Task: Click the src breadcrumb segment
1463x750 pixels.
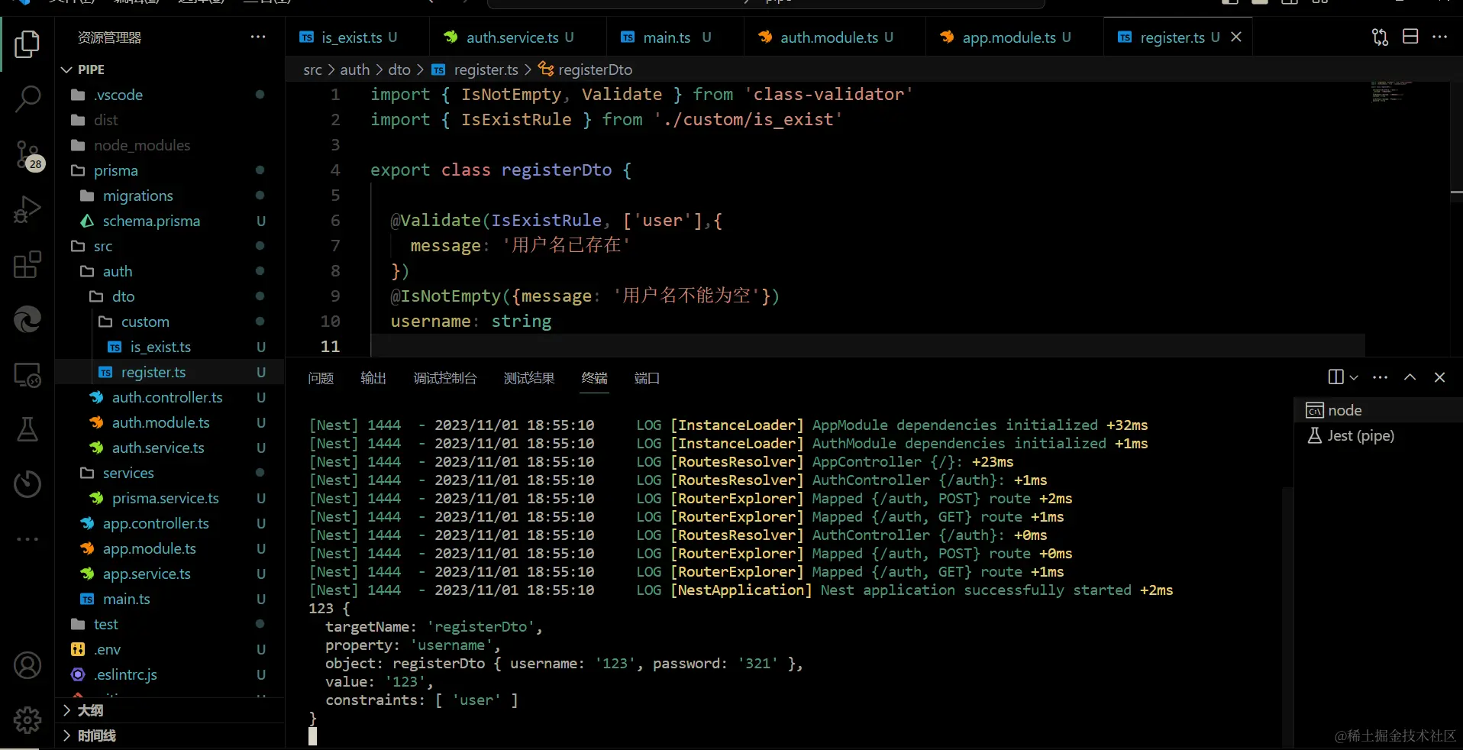Action: (x=312, y=70)
